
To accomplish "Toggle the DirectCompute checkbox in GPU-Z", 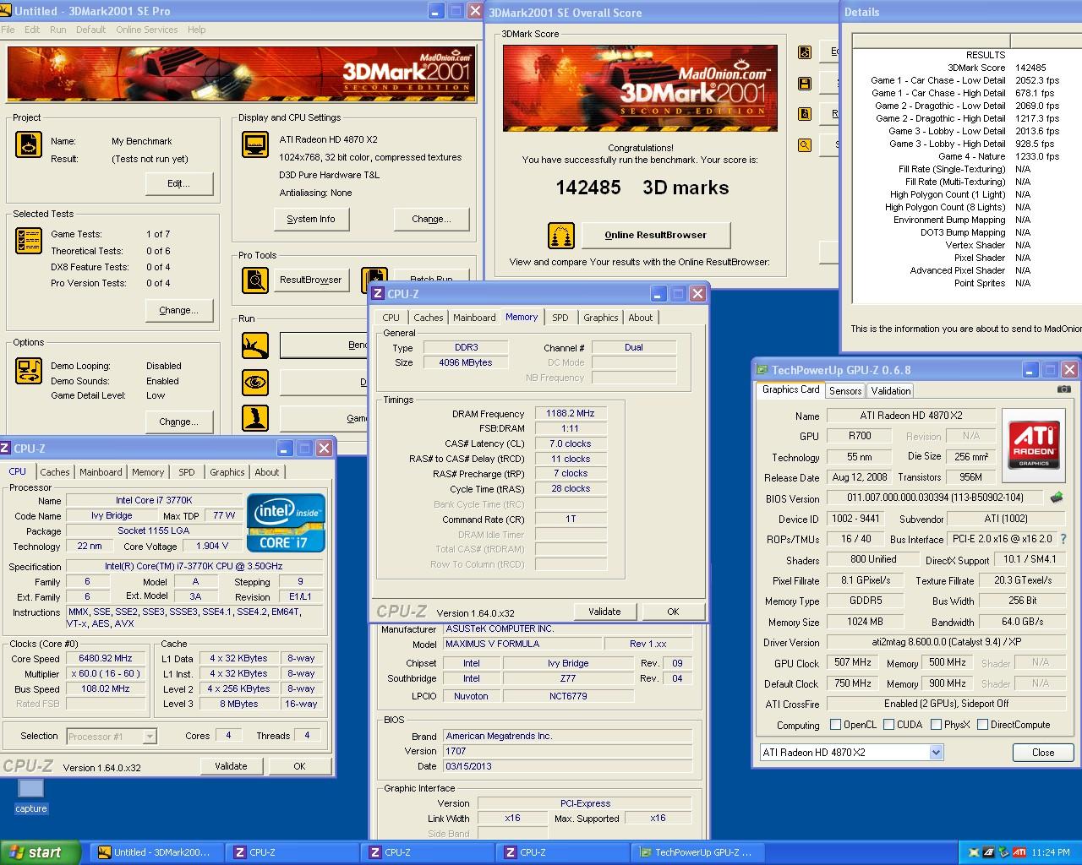I will [982, 725].
